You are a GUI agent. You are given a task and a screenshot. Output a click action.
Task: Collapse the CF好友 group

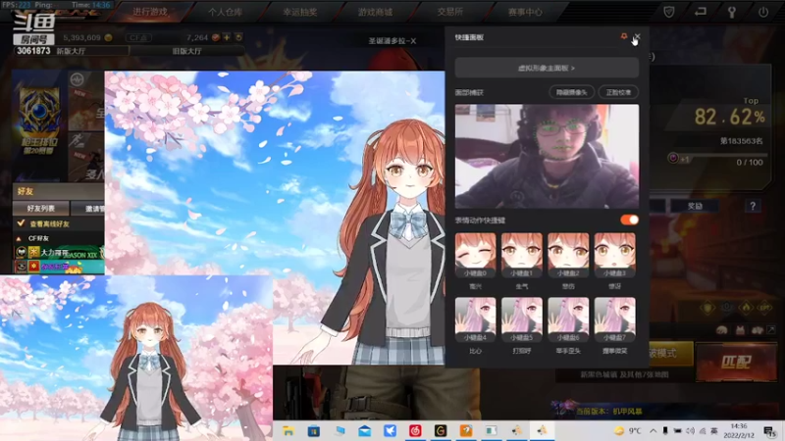(19, 238)
